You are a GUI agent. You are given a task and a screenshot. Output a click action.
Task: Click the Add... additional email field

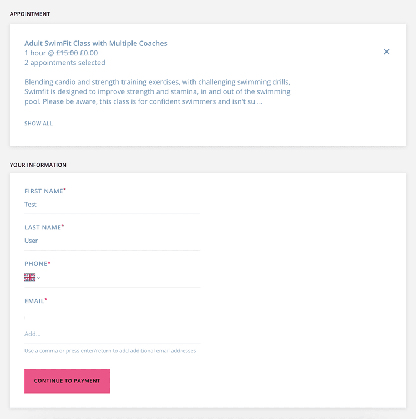point(112,334)
